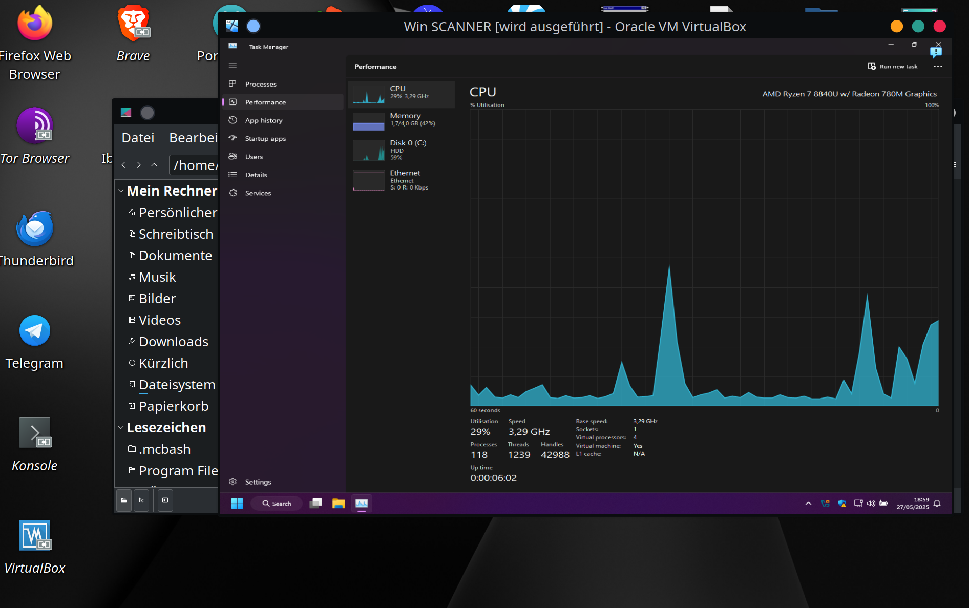Open the Services page icon in Task Manager

233,193
